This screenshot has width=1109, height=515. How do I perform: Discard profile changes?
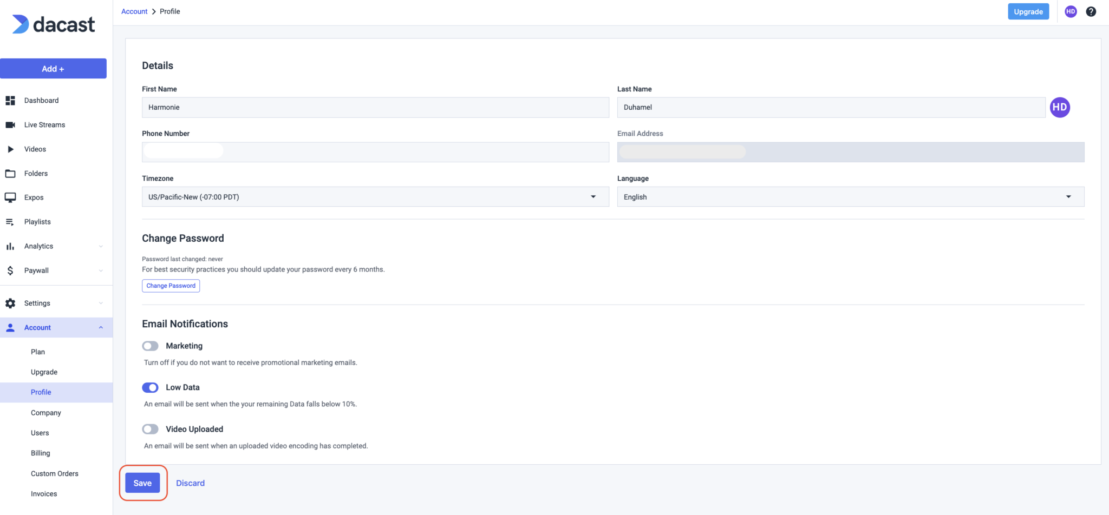point(190,483)
